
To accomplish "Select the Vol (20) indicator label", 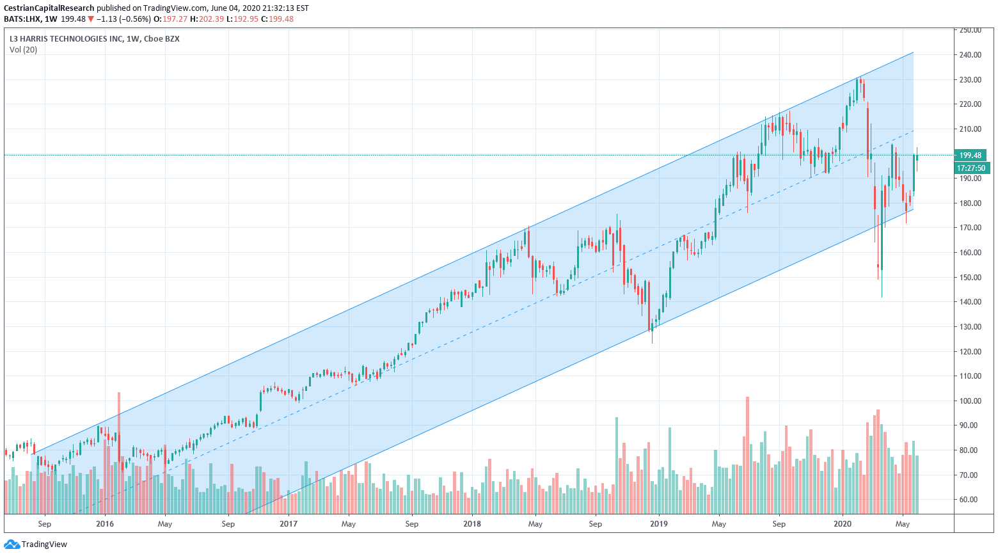I will [x=23, y=50].
